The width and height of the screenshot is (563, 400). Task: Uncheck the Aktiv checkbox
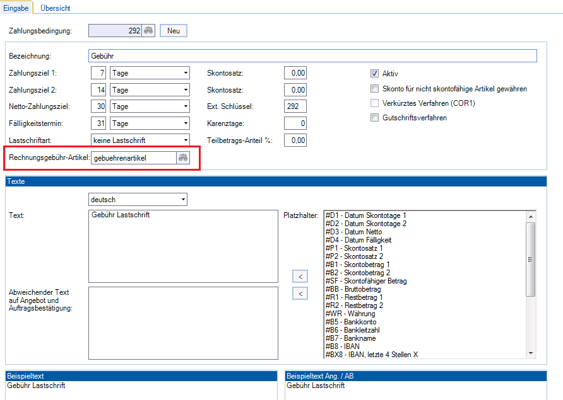374,73
